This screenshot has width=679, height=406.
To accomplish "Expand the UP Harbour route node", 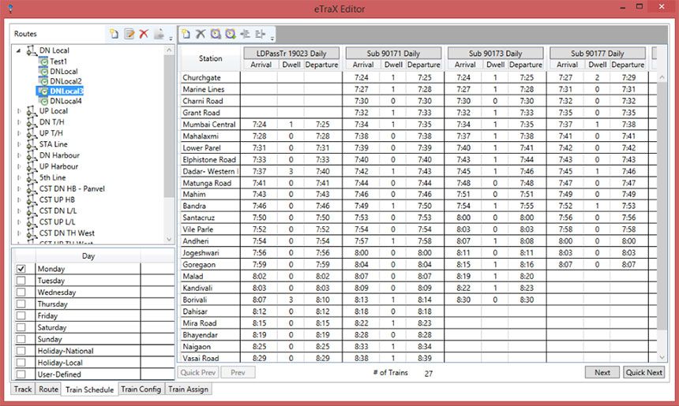I will [19, 166].
